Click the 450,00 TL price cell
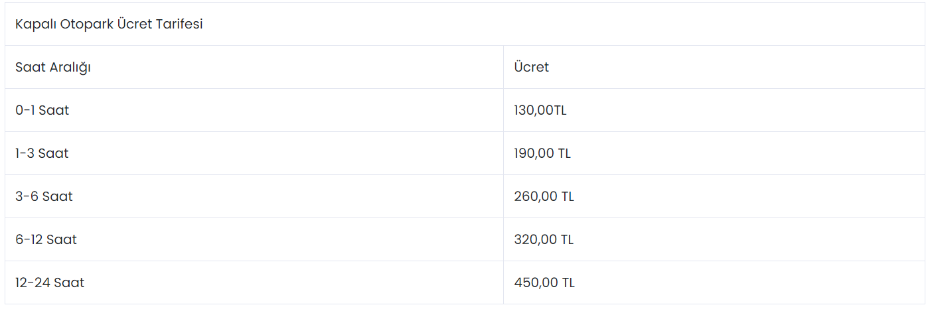This screenshot has height=309, width=930. (x=544, y=282)
